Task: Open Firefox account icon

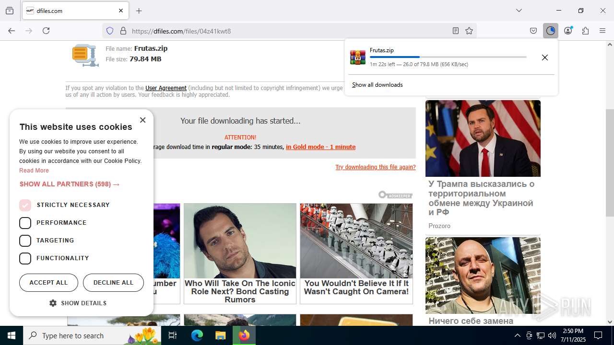Action: point(568,31)
